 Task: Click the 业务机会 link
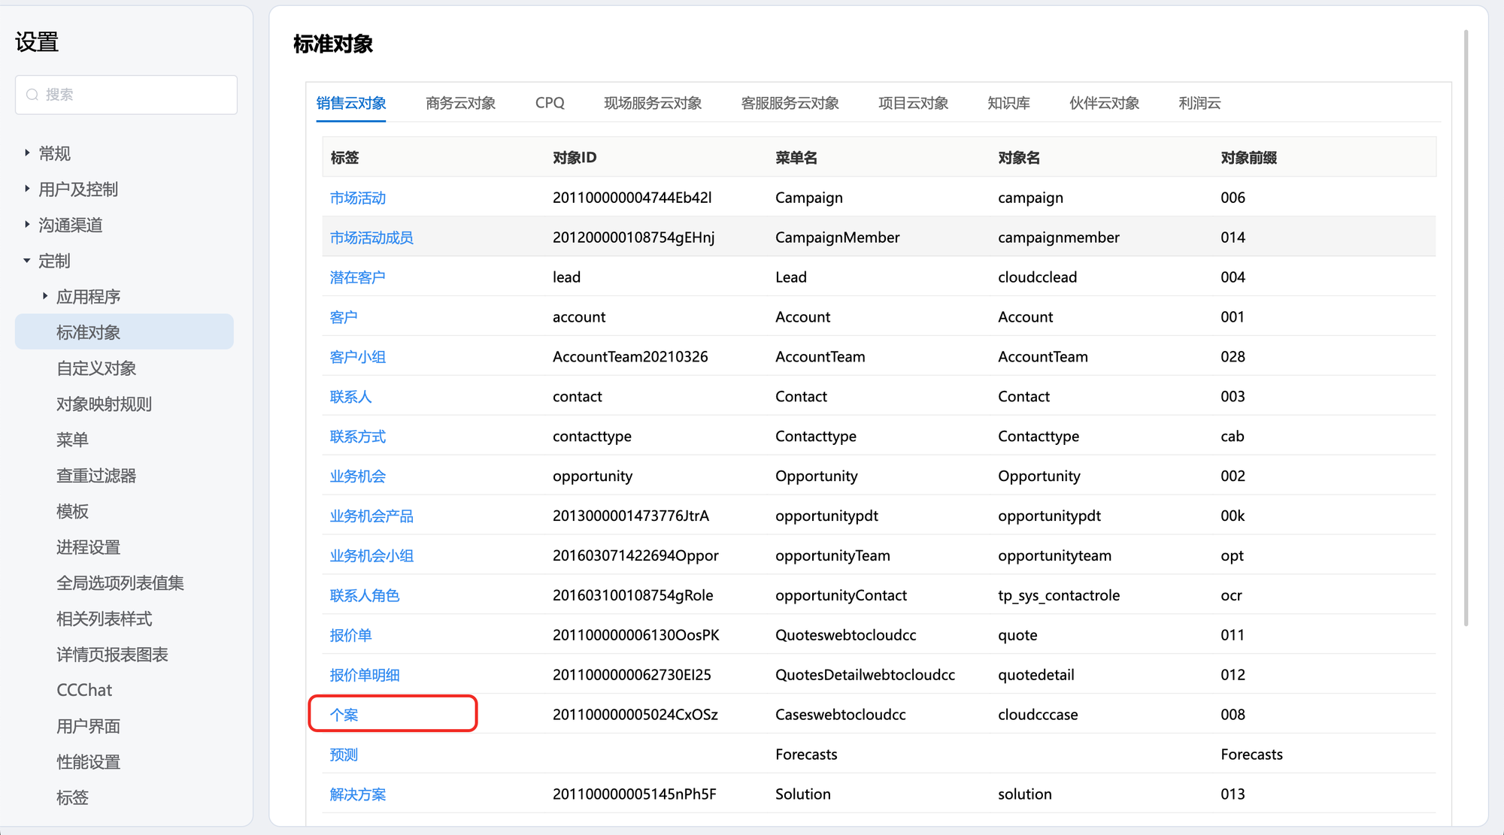click(x=357, y=476)
